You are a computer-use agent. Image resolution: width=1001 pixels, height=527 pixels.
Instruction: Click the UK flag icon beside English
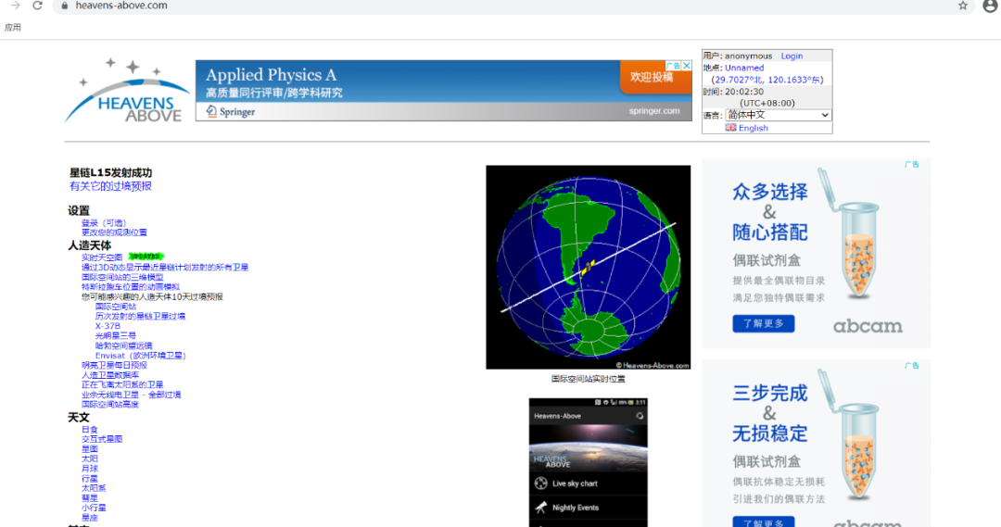[x=730, y=128]
